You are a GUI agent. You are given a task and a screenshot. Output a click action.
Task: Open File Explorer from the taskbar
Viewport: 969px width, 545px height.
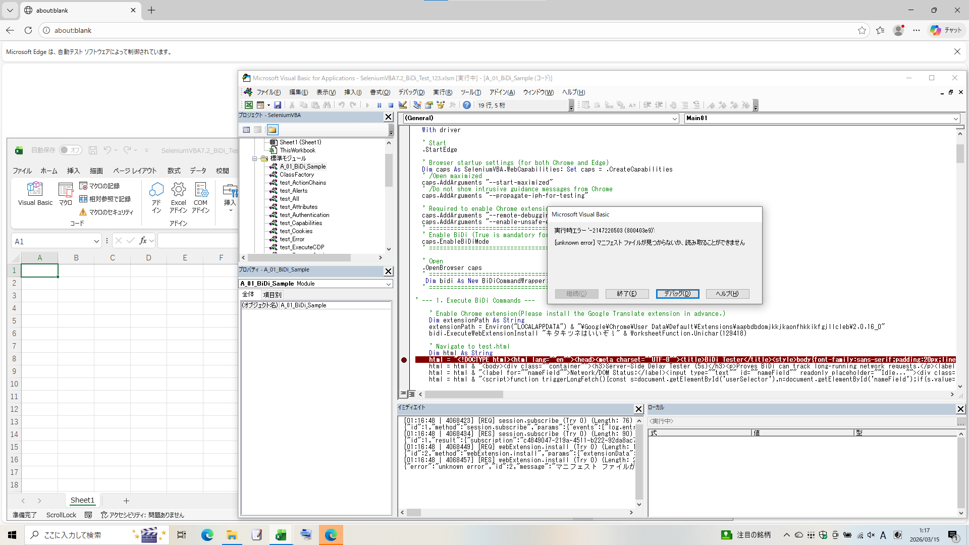point(232,535)
